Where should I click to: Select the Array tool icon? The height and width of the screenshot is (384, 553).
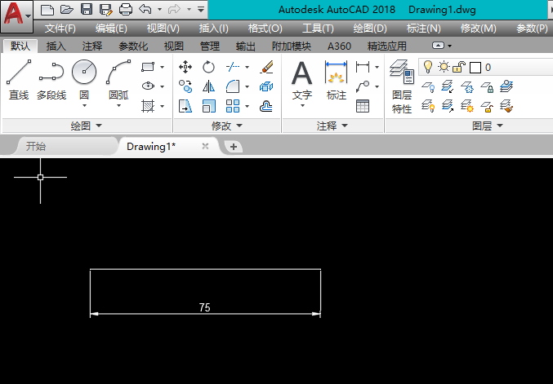(233, 106)
